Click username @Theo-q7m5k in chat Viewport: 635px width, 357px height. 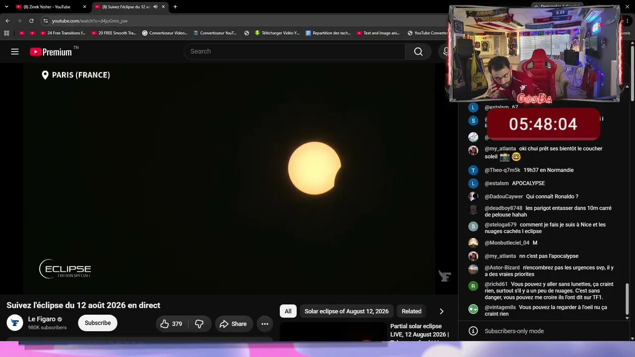[x=503, y=170]
